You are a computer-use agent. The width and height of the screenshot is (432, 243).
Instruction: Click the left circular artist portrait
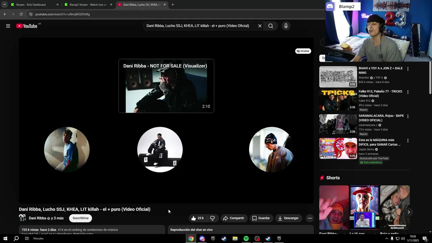[x=67, y=150]
